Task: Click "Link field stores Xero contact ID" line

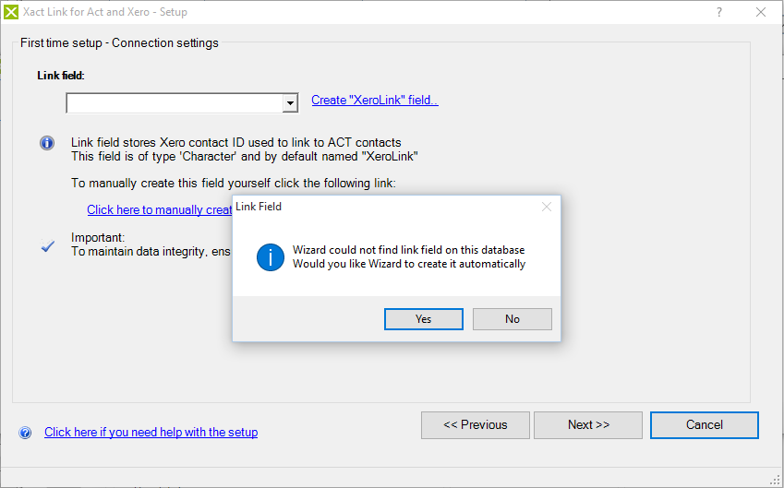Action: 236,142
